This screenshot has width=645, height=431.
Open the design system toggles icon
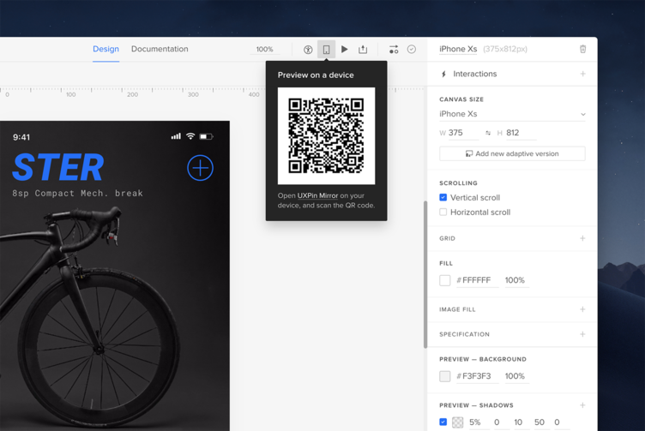[x=394, y=50]
